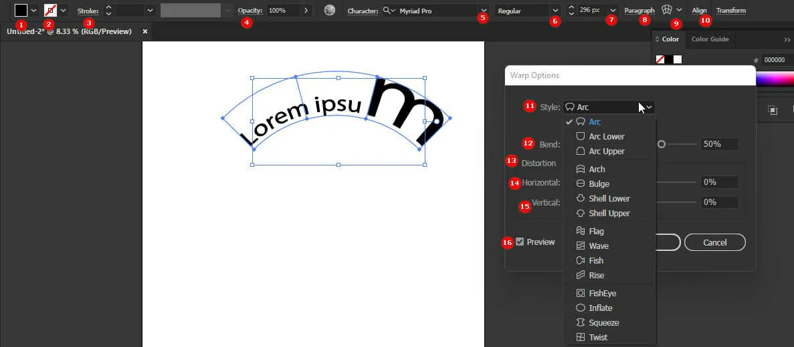Choose Arc Lower from the style list
This screenshot has height=347, width=794.
click(606, 136)
